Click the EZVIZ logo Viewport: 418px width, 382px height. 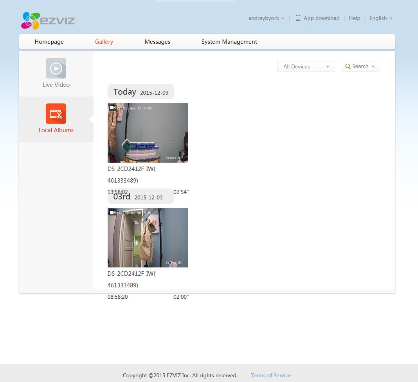[x=48, y=21]
